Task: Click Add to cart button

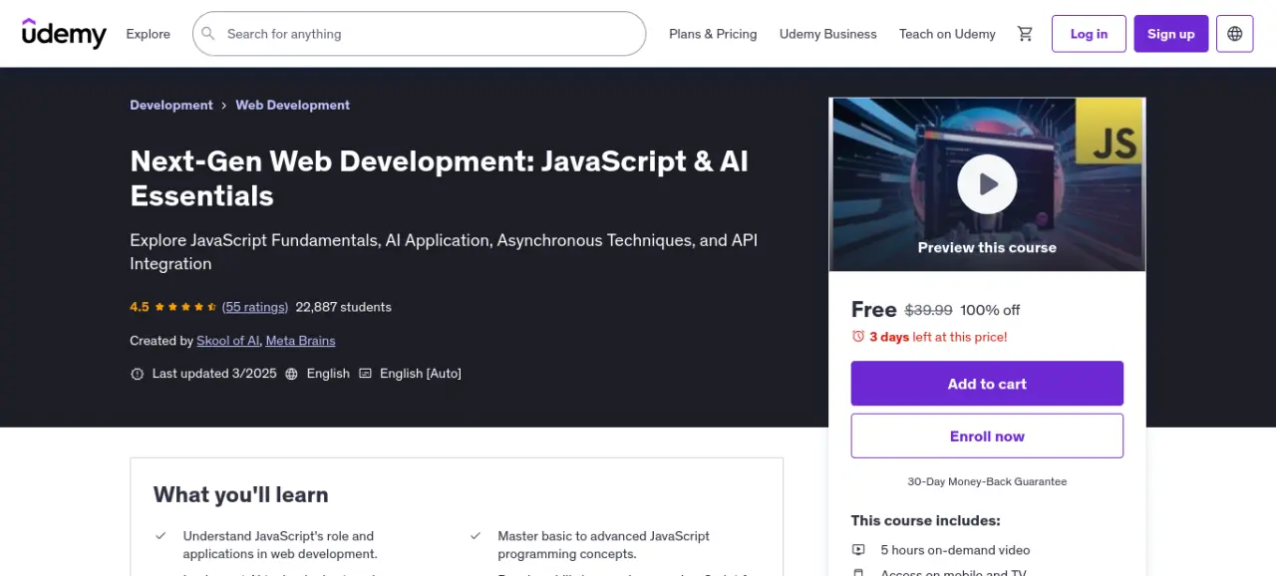Action: [987, 384]
